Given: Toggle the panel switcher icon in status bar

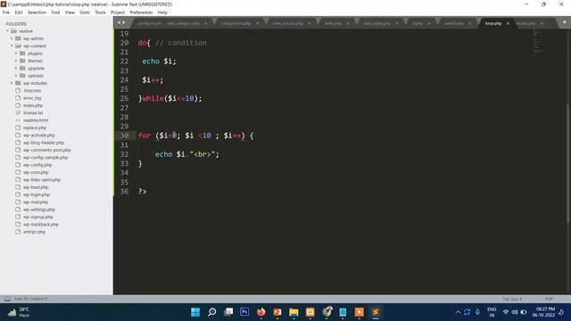Looking at the screenshot, I should [7, 300].
